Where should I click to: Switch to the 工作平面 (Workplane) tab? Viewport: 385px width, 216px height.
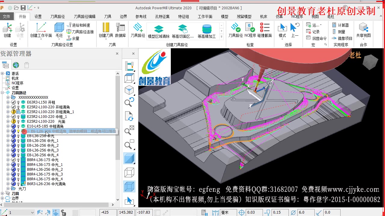coord(205,16)
